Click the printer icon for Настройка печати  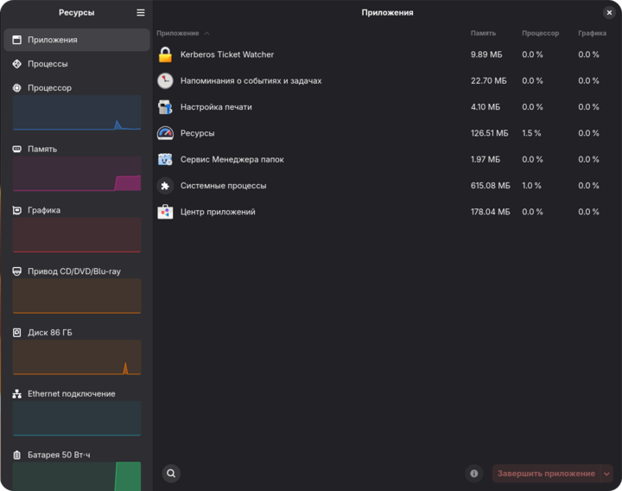tap(165, 107)
